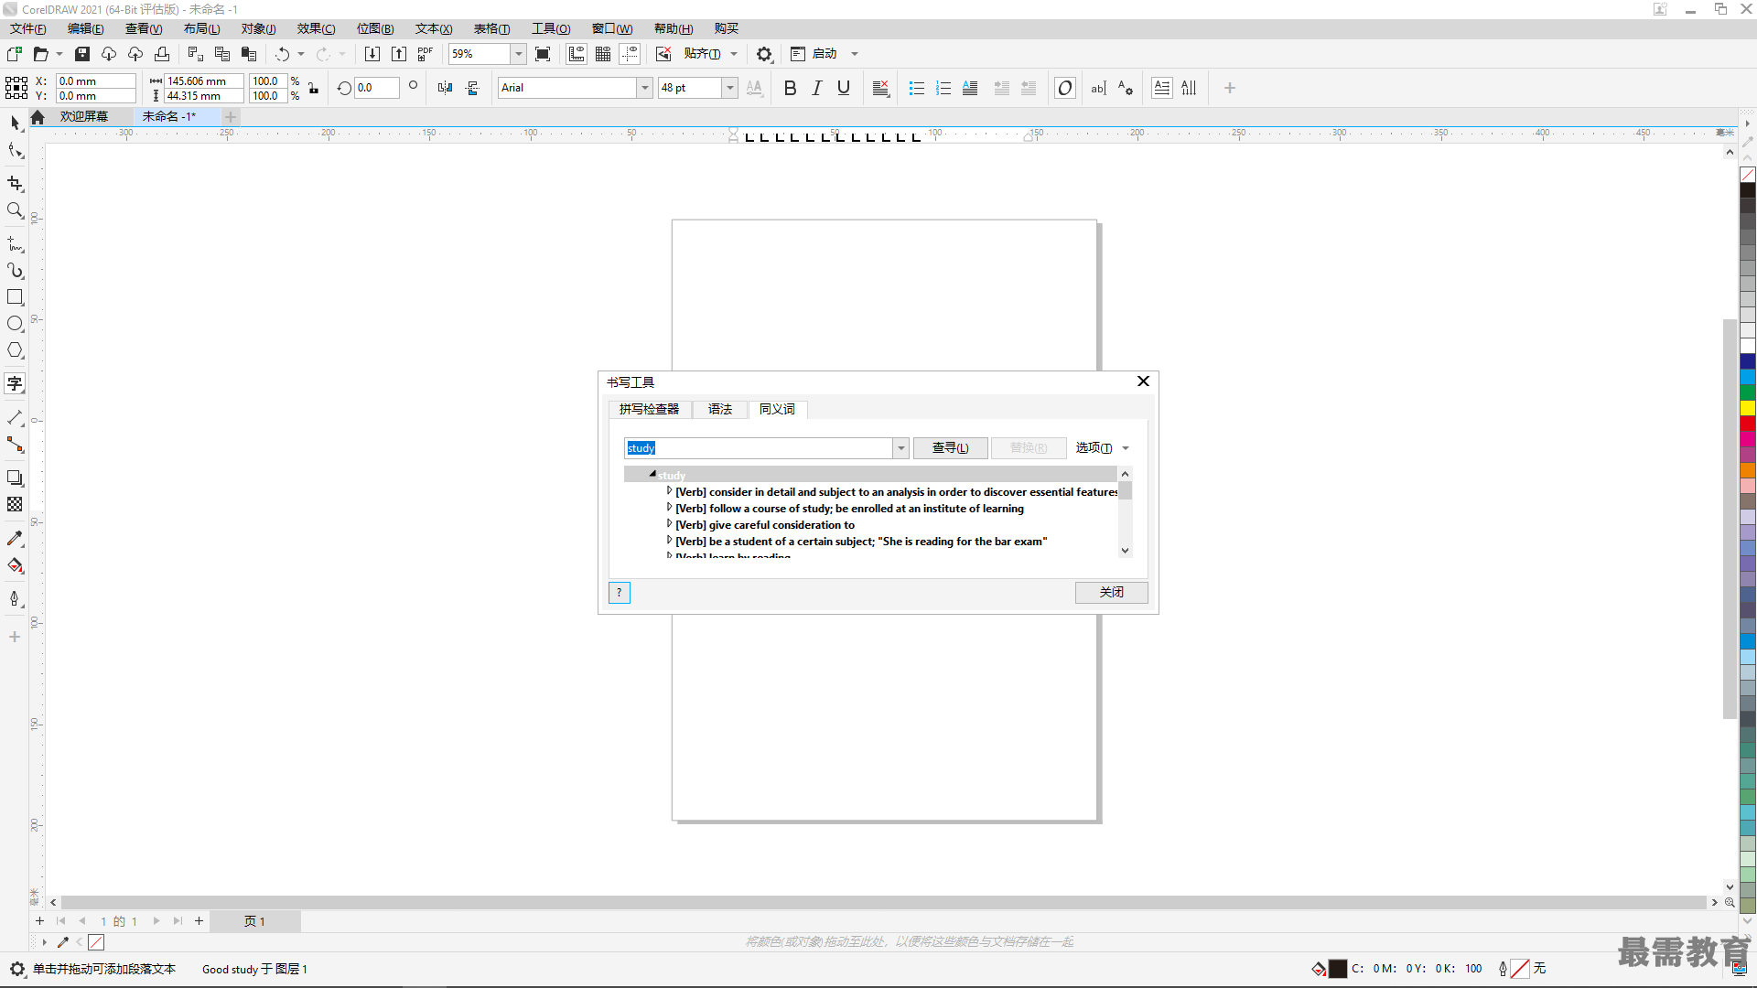
Task: Switch to the 欢迎屏幕 tab
Action: tap(84, 116)
